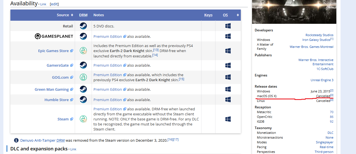The image size is (356, 154).
Task: Open citation 15 in GOG.com row
Action: (182, 79)
